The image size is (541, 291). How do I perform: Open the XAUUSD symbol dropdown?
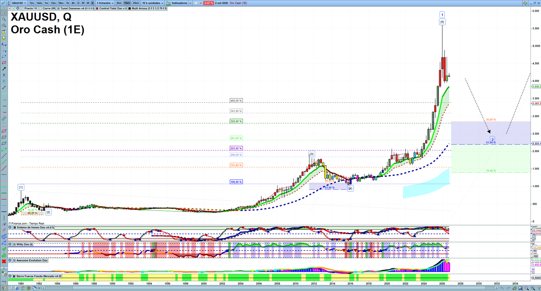(19, 3)
